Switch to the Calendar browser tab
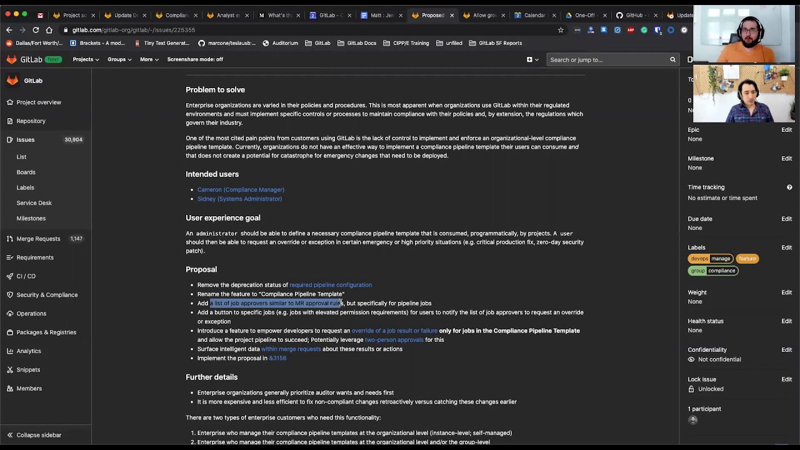Image resolution: width=800 pixels, height=450 pixels. click(529, 15)
